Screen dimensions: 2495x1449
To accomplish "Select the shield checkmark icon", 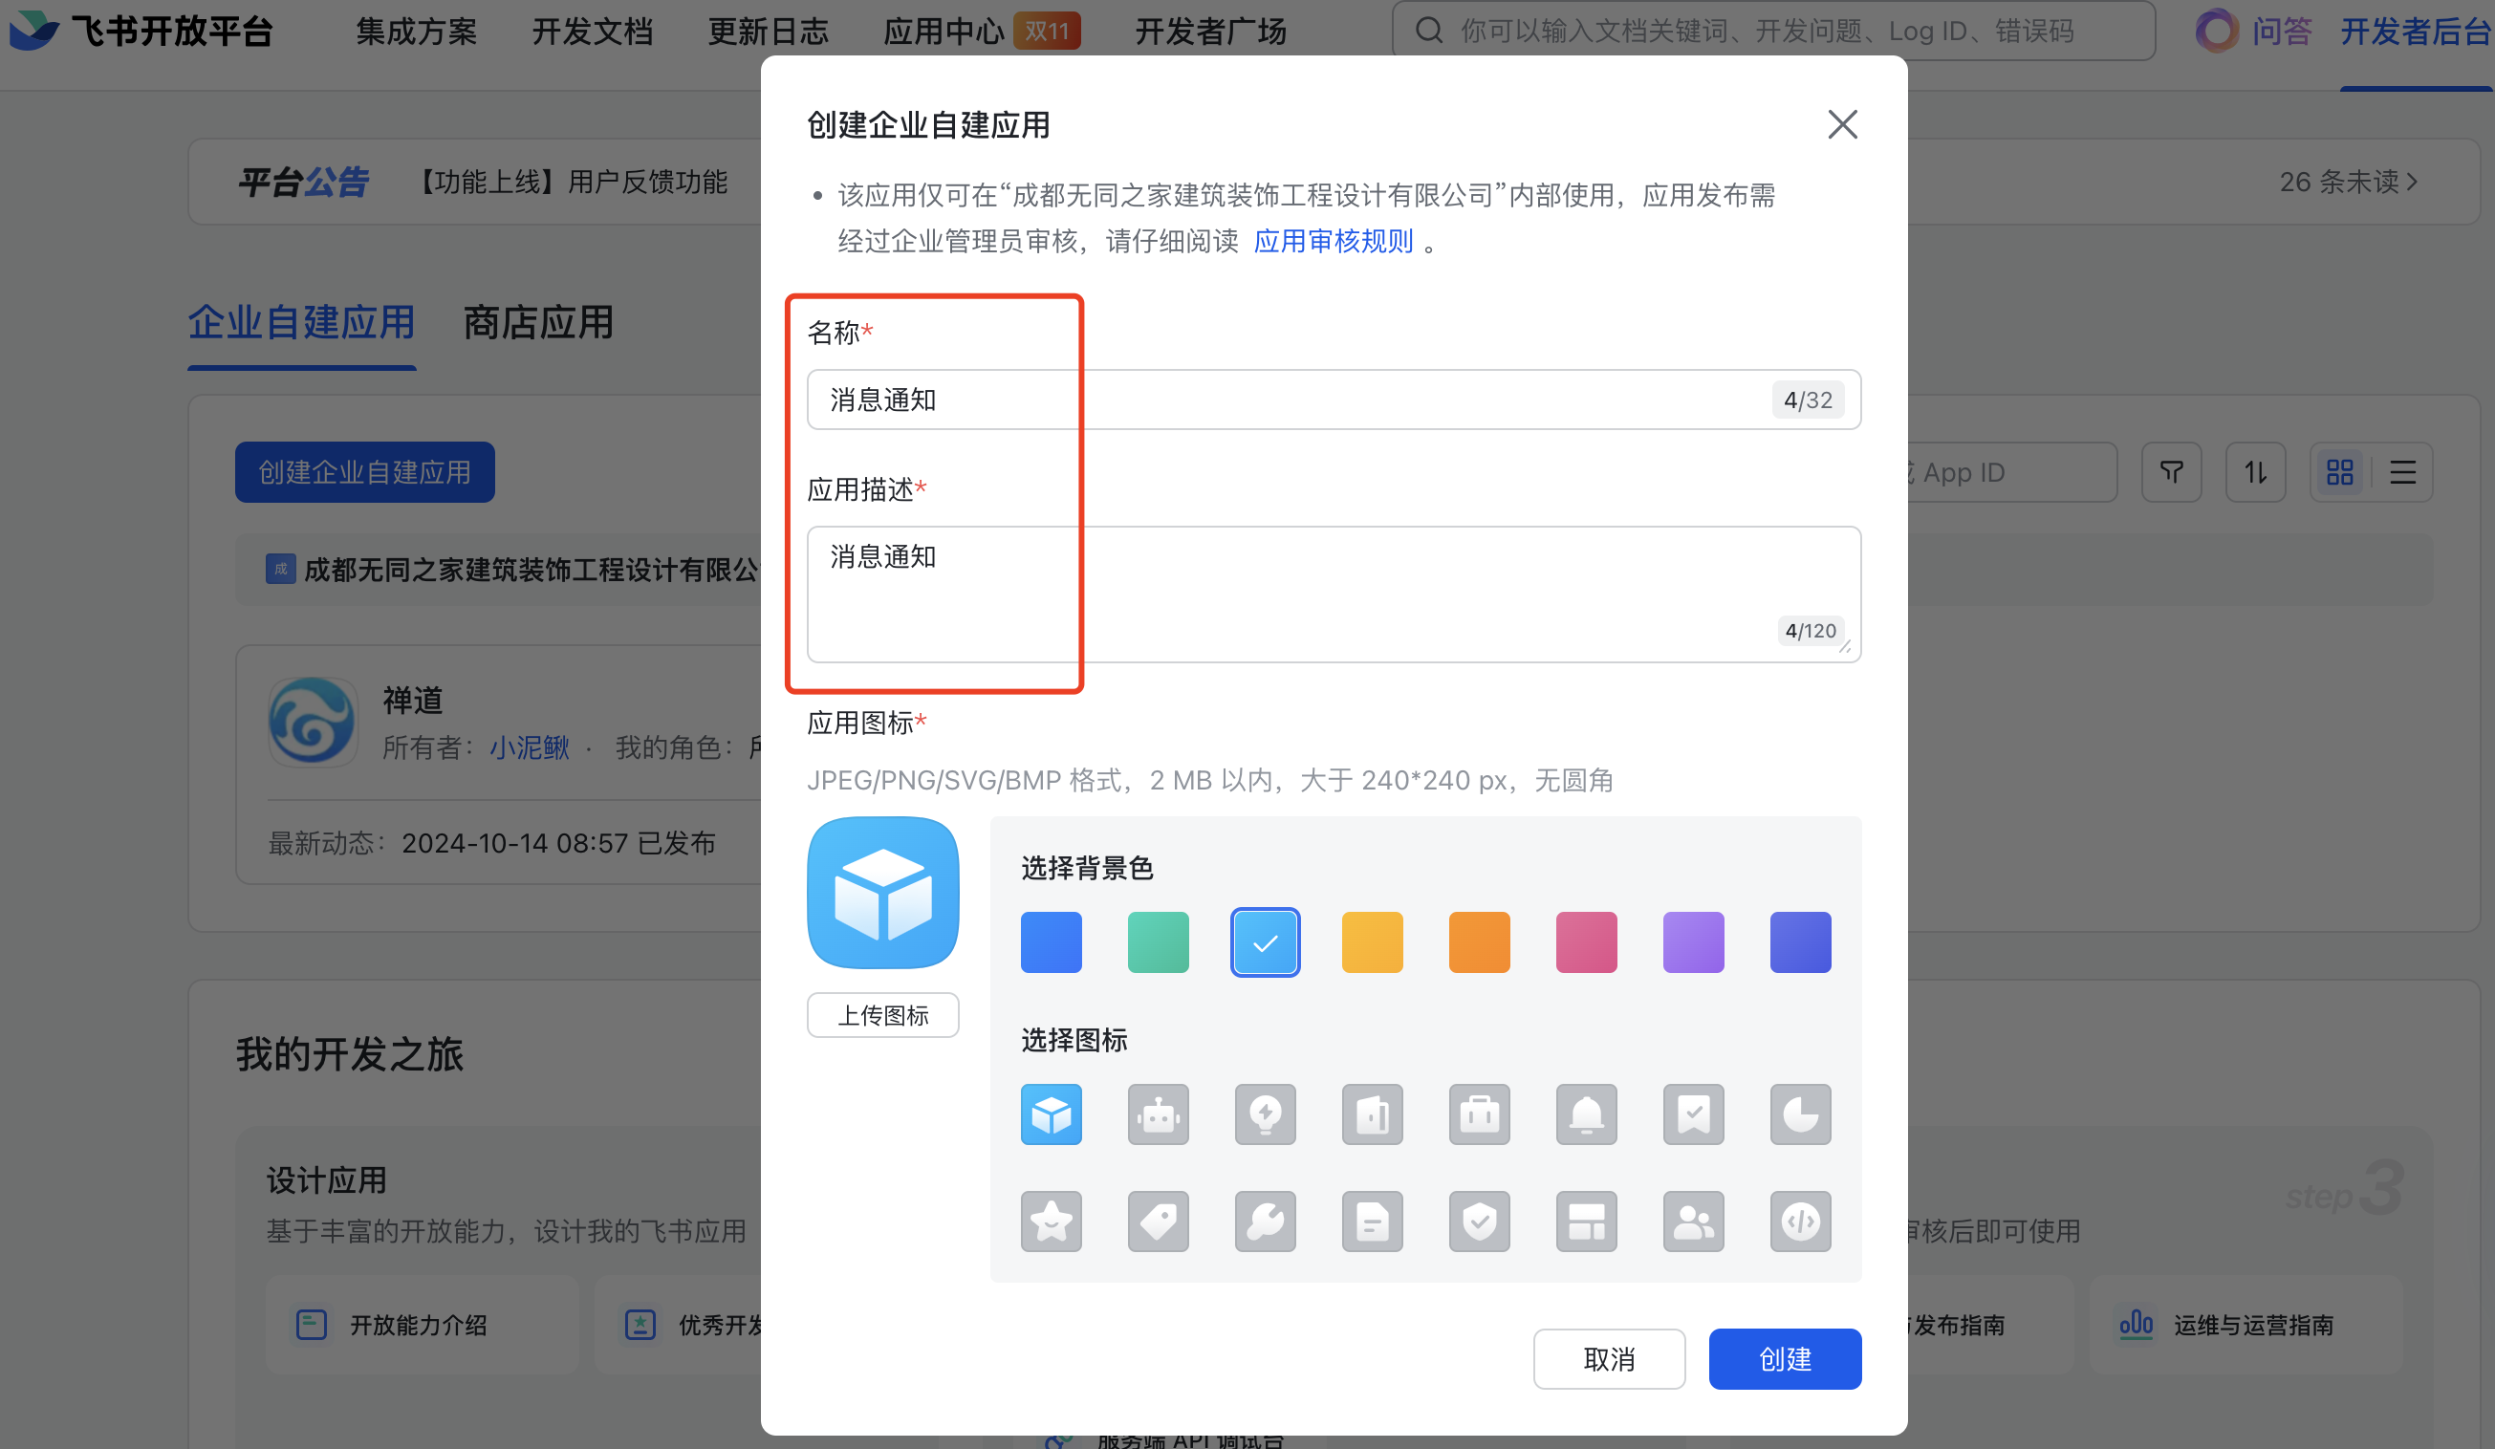I will (1479, 1222).
